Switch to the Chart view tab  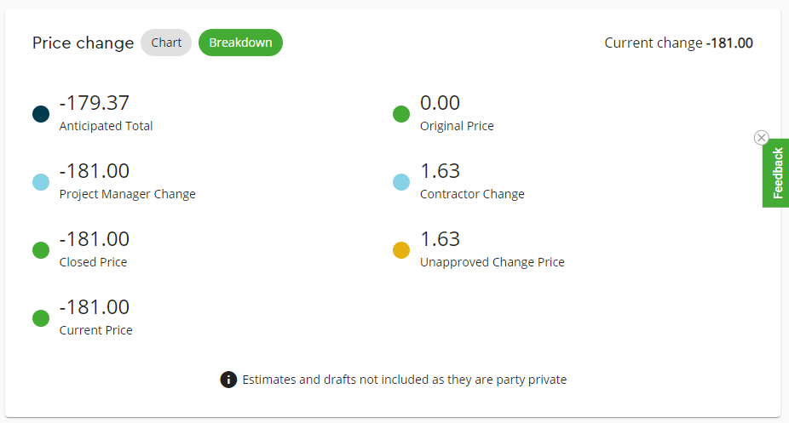[x=166, y=43]
